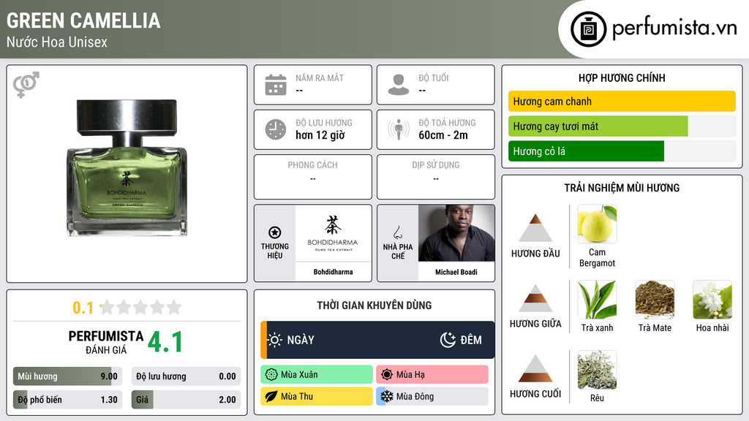The image size is (749, 421).
Task: Select the Mùa Xuân season tag
Action: coord(317,375)
